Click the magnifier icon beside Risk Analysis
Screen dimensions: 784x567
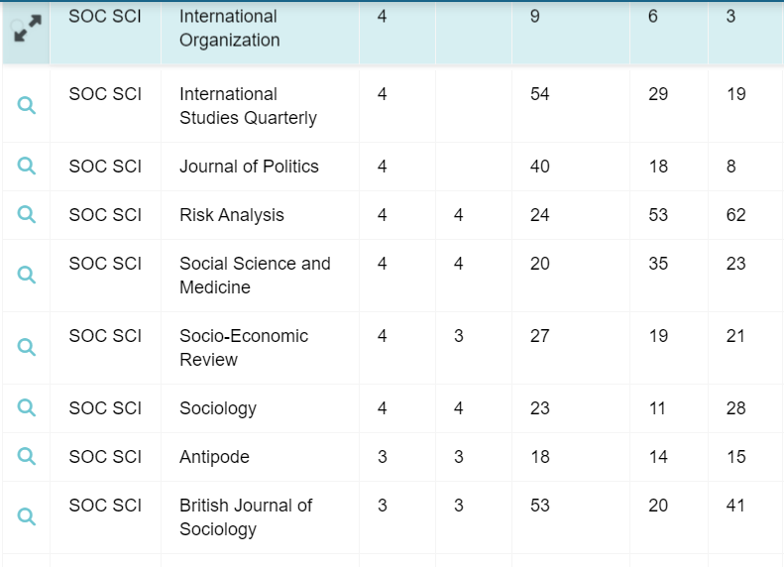[x=27, y=215]
